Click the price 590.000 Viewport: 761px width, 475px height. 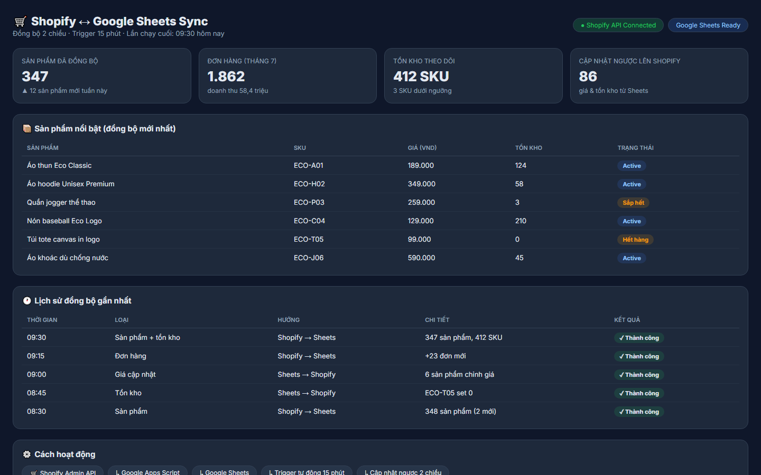[x=422, y=258]
